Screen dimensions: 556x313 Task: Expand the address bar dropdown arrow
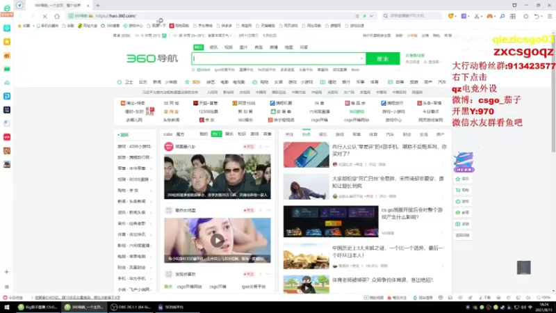(371, 16)
